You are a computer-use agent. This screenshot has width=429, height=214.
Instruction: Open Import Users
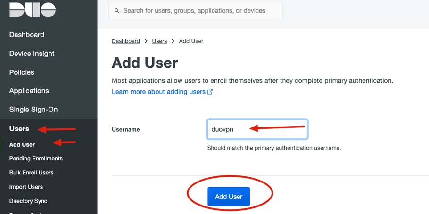pos(26,187)
